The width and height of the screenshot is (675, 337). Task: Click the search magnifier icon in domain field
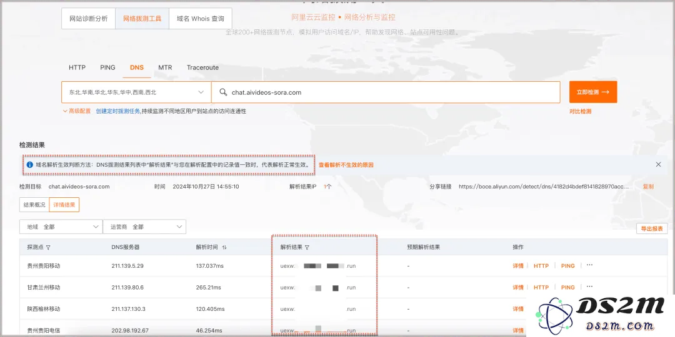pyautogui.click(x=223, y=92)
